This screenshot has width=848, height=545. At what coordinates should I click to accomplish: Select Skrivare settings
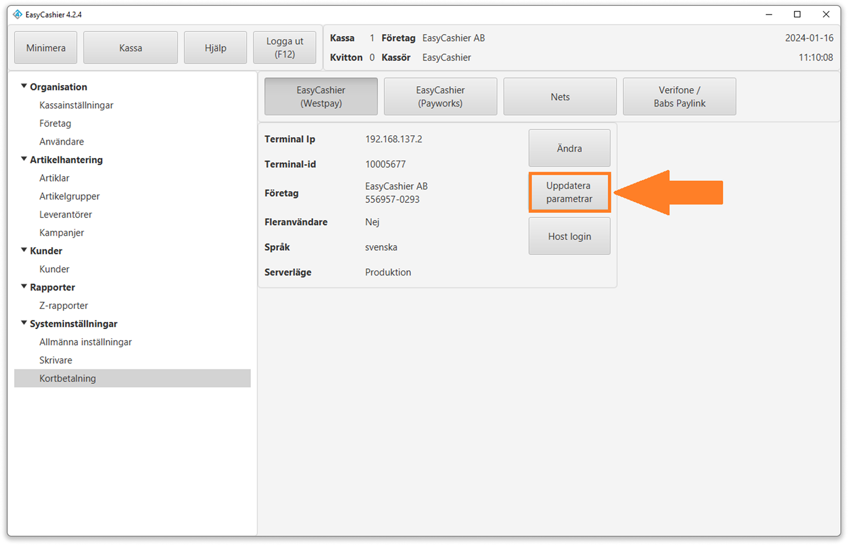coord(56,360)
